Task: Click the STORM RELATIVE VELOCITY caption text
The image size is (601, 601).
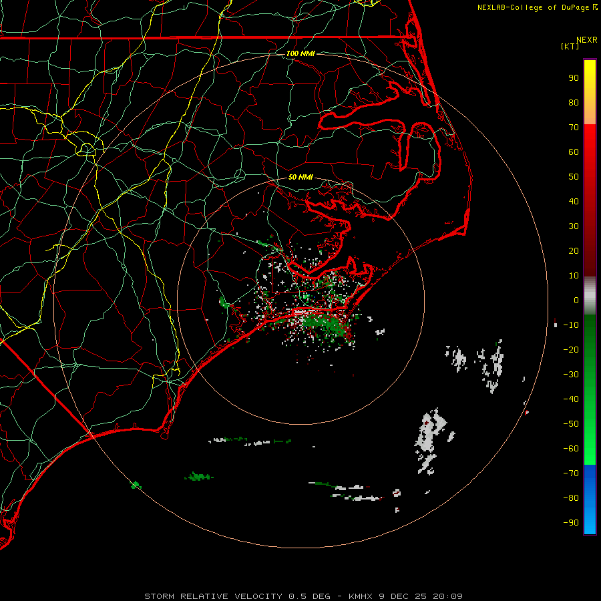Action: (x=214, y=596)
